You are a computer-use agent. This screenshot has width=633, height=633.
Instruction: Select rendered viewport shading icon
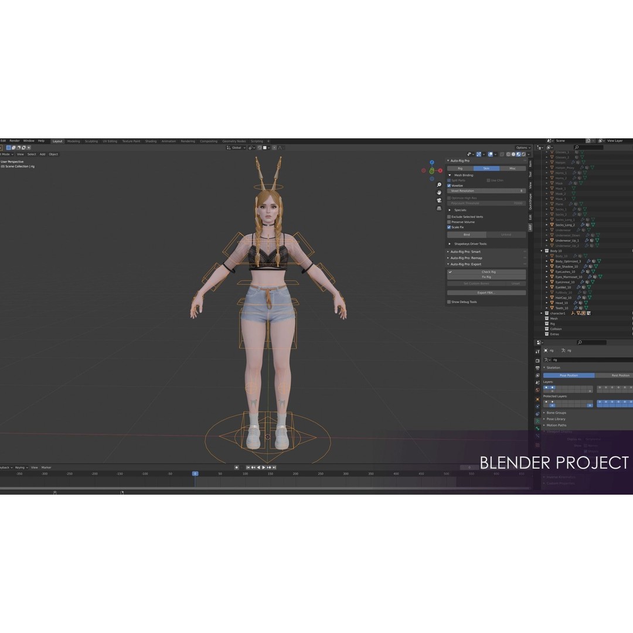(523, 154)
